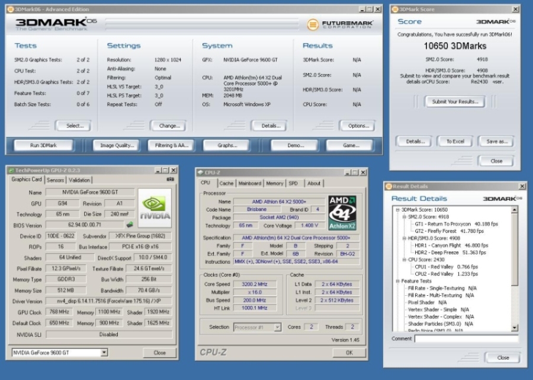Viewport: 533px width, 380px height.
Task: Click Close in Result Details window
Action: point(503,357)
